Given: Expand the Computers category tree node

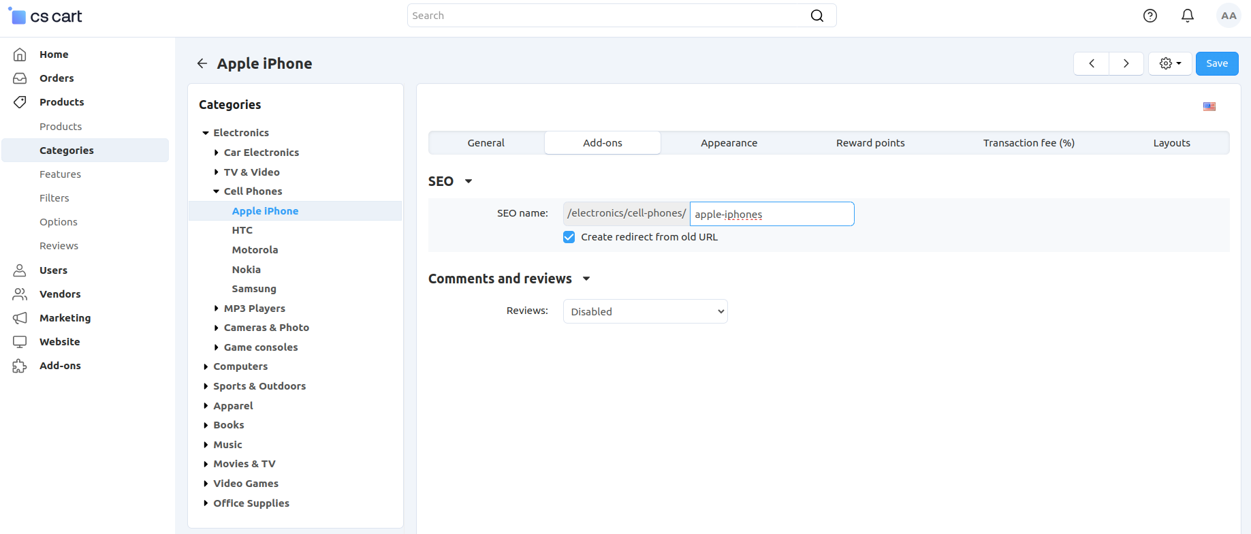Looking at the screenshot, I should [206, 366].
